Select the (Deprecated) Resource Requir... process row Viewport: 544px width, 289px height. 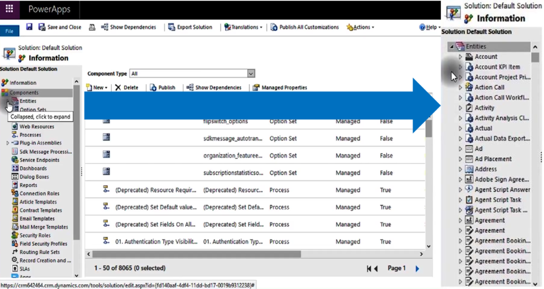[x=255, y=190]
